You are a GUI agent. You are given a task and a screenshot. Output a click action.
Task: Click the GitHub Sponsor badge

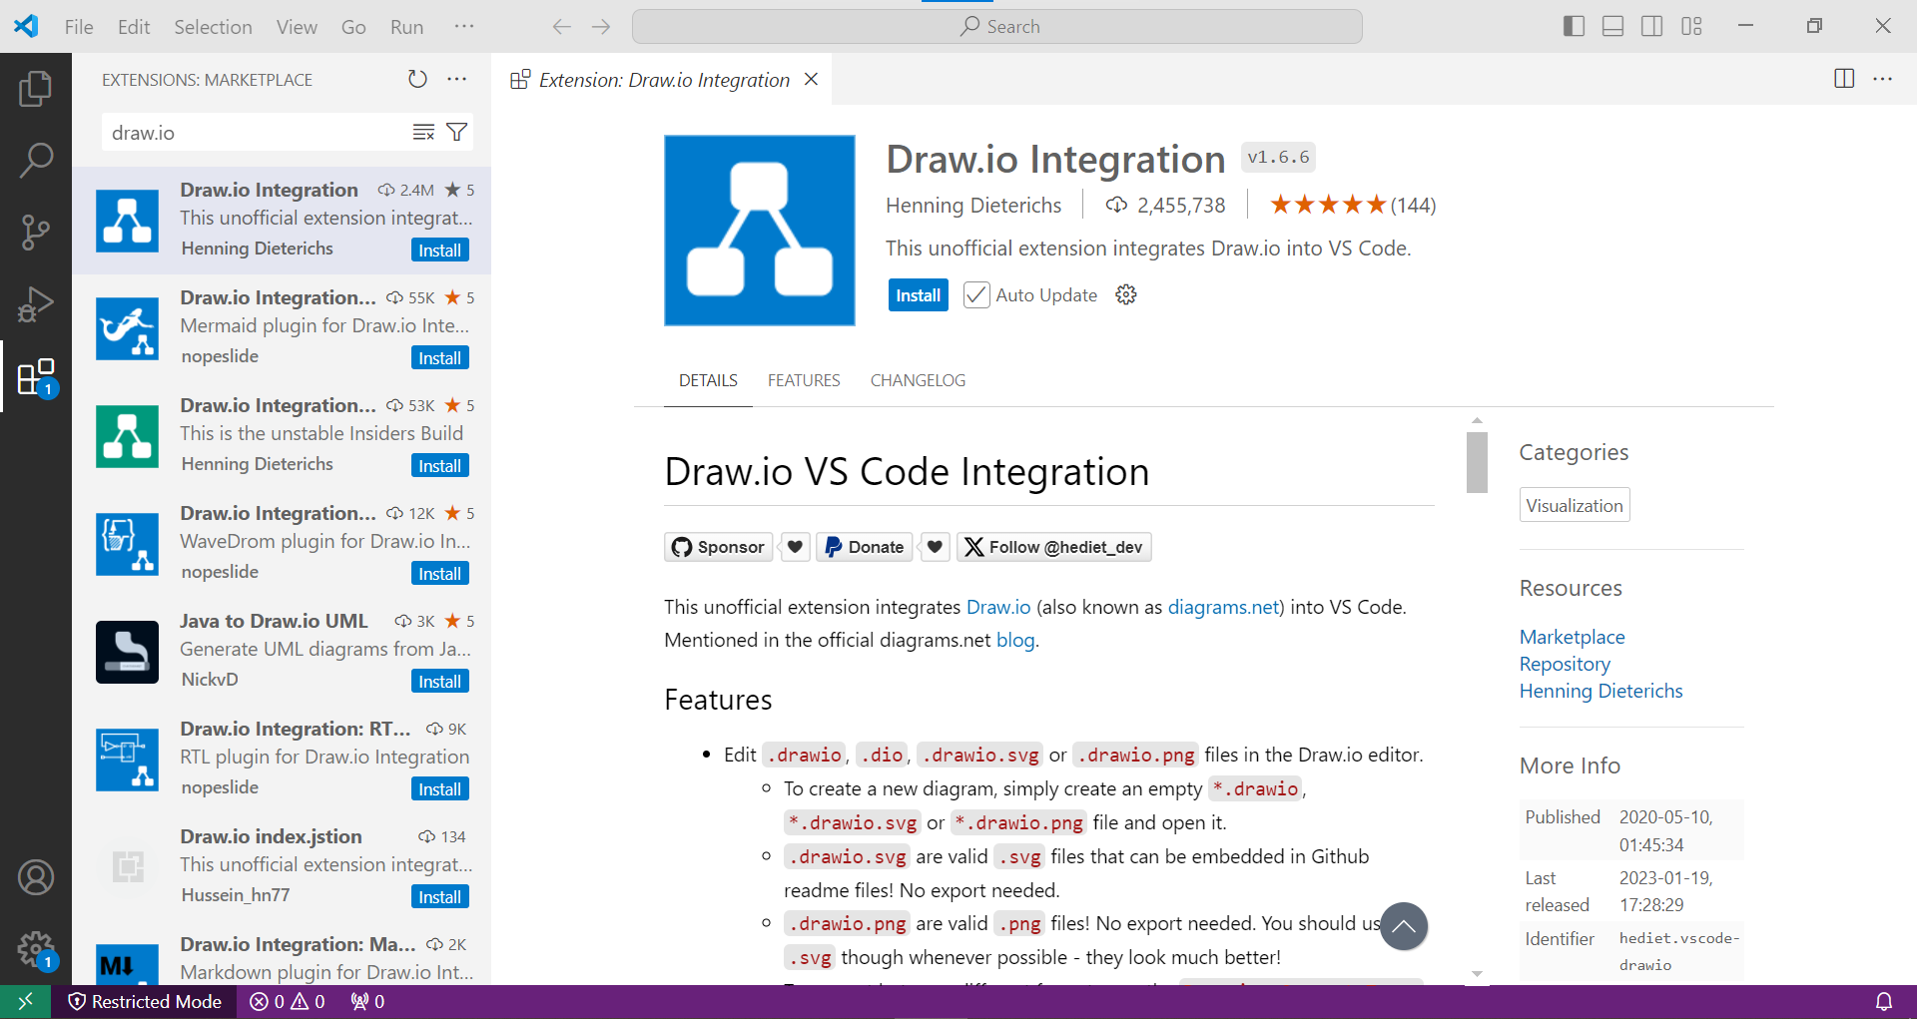(719, 547)
